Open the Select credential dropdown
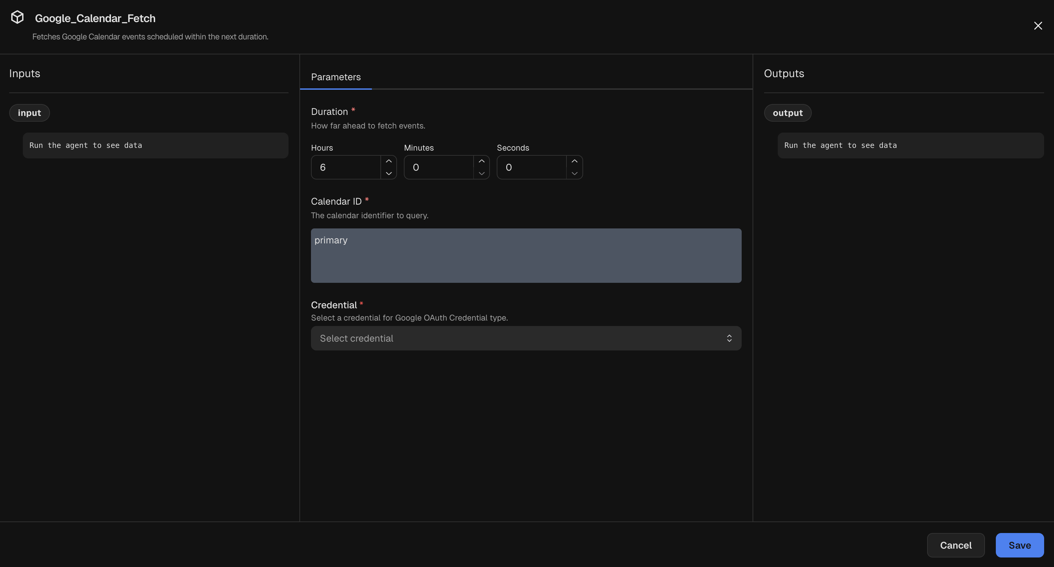The width and height of the screenshot is (1054, 567). coord(526,338)
